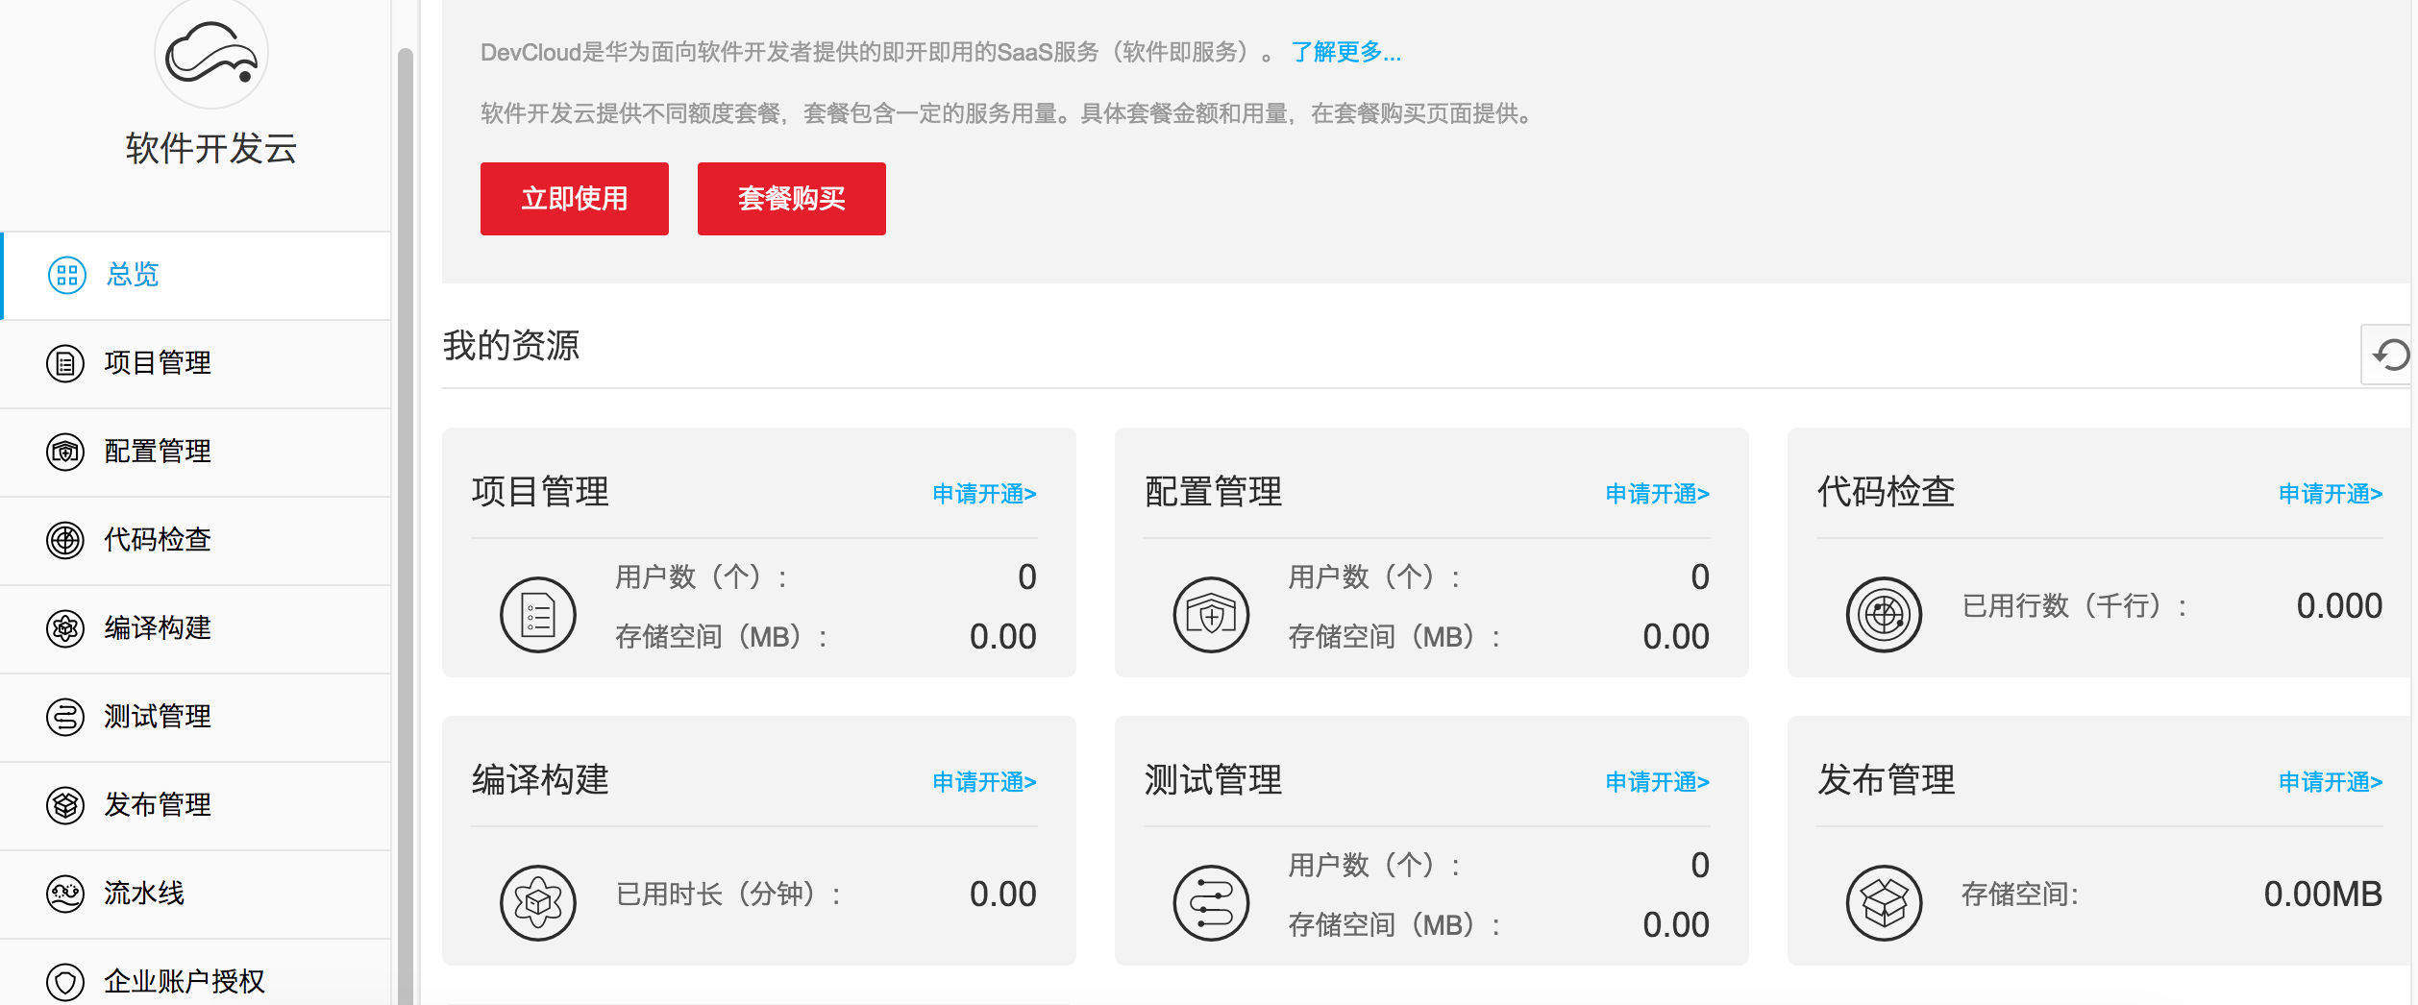Click target icon in 代码检查 card
This screenshot has height=1005, width=2418.
click(x=1884, y=615)
